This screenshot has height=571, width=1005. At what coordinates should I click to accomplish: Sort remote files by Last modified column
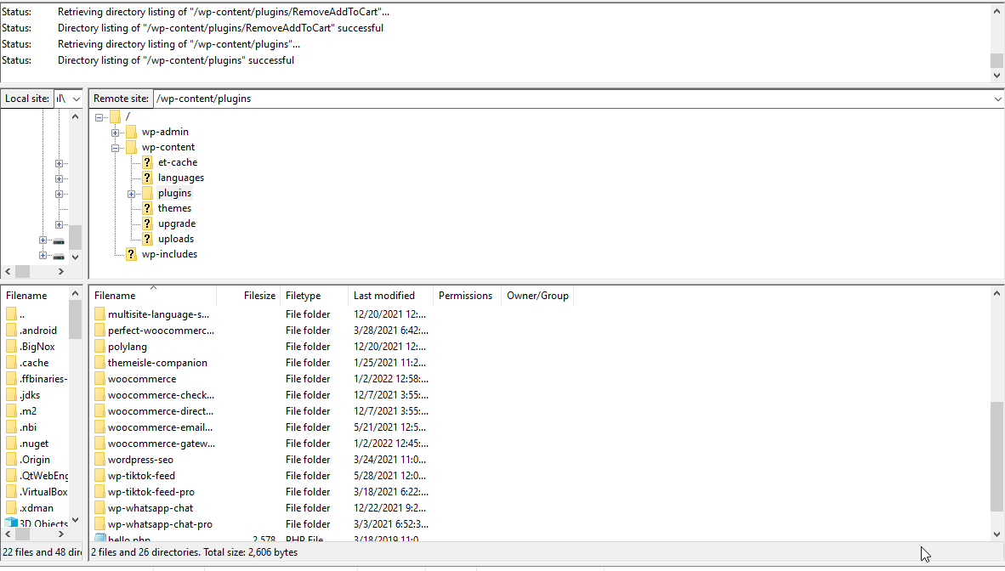[391, 296]
